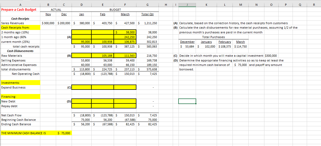Select the 53,800 selling expenses cell
This screenshot has width=321, height=146.
(82, 60)
